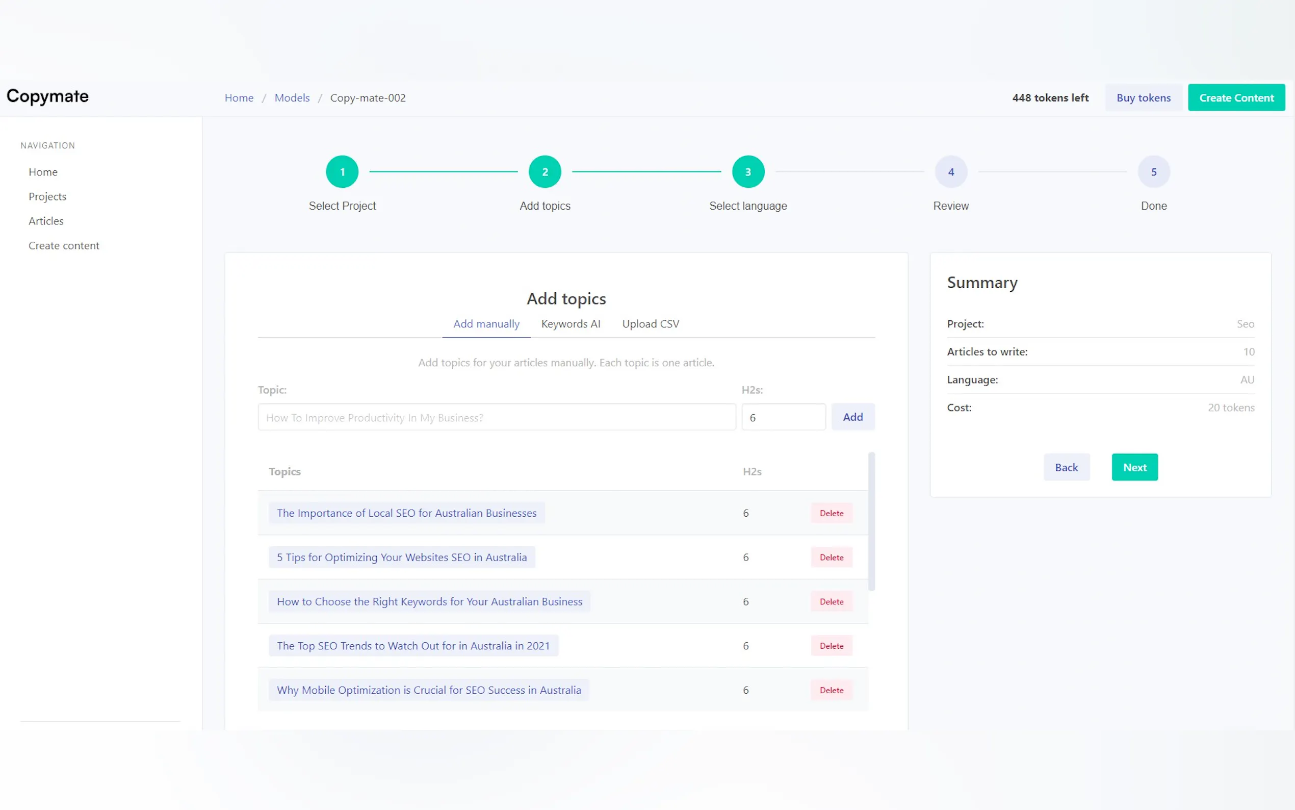The height and width of the screenshot is (810, 1295).
Task: Select the Add manually tab
Action: [486, 323]
